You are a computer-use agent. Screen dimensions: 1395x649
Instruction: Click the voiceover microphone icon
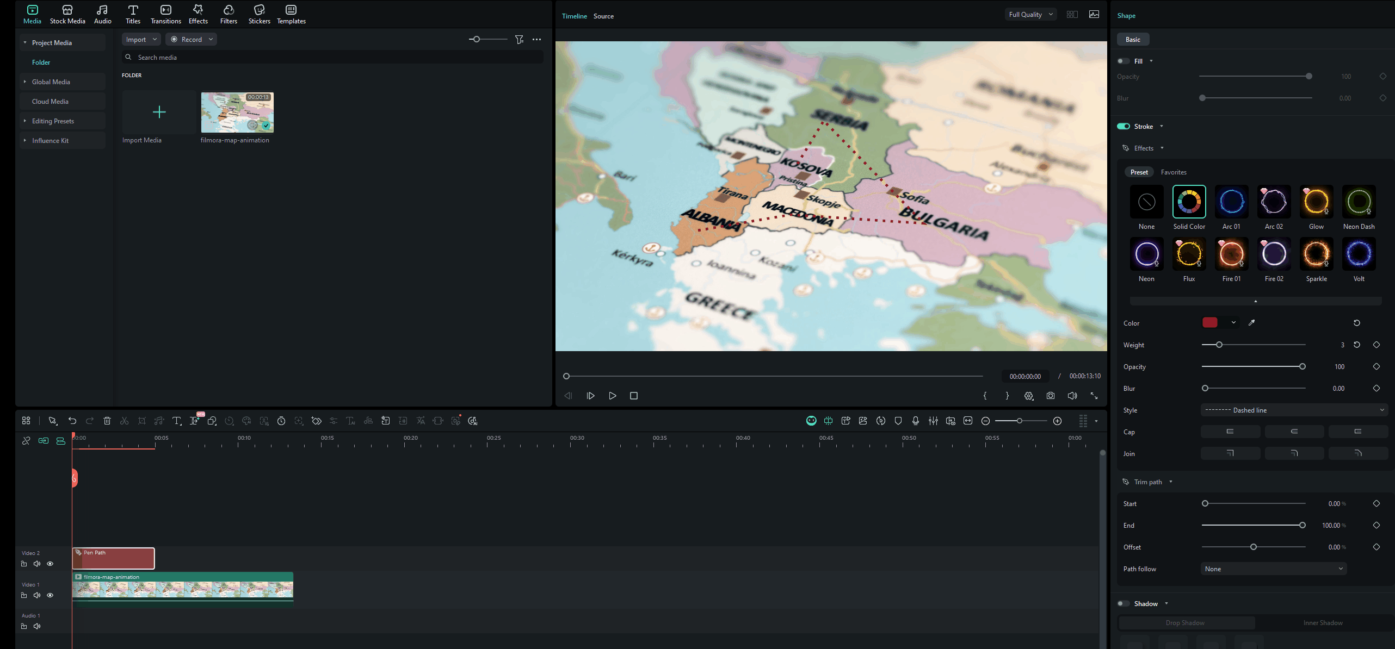click(x=916, y=421)
